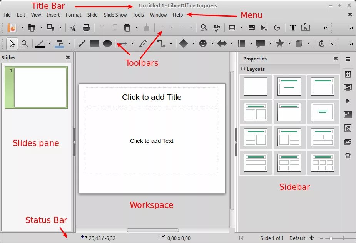Open Find & Replace magnifier

204,28
